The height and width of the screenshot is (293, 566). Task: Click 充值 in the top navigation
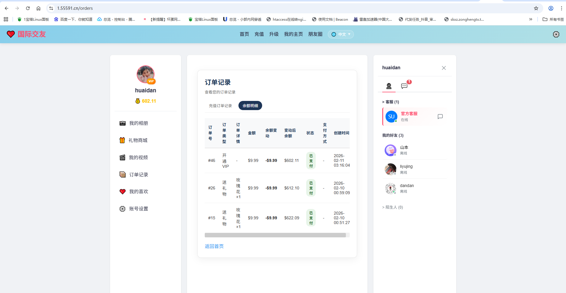click(259, 34)
